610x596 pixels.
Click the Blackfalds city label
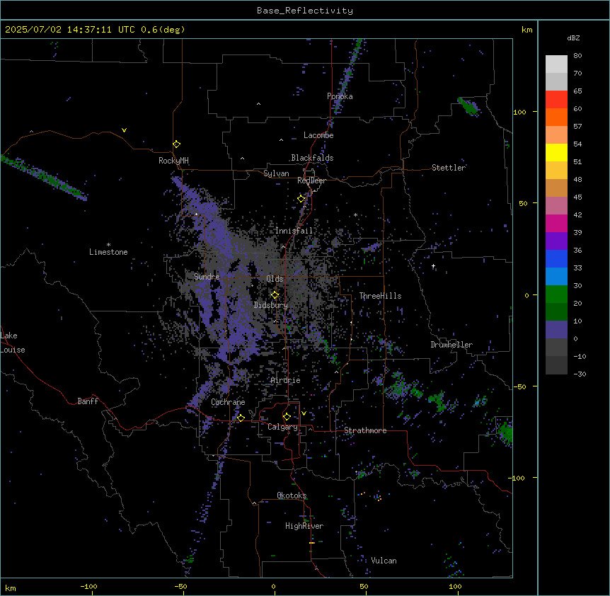[312, 158]
